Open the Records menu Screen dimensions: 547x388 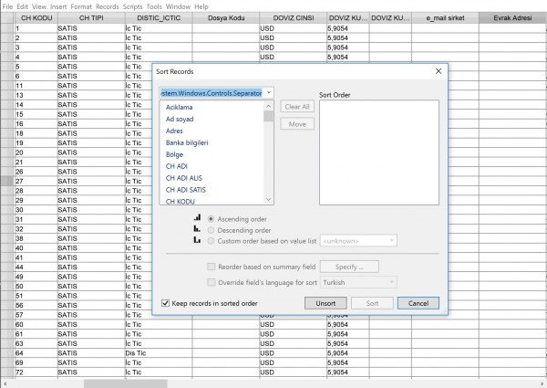coord(107,6)
